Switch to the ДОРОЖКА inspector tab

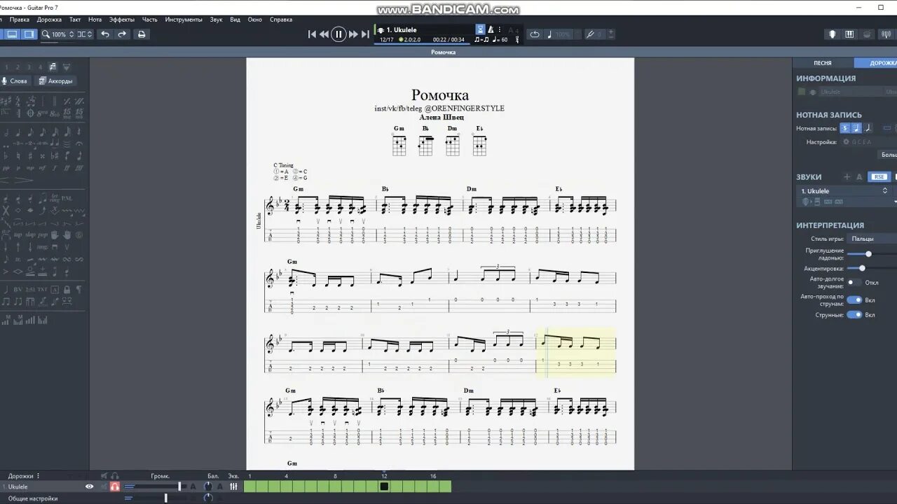tap(876, 63)
